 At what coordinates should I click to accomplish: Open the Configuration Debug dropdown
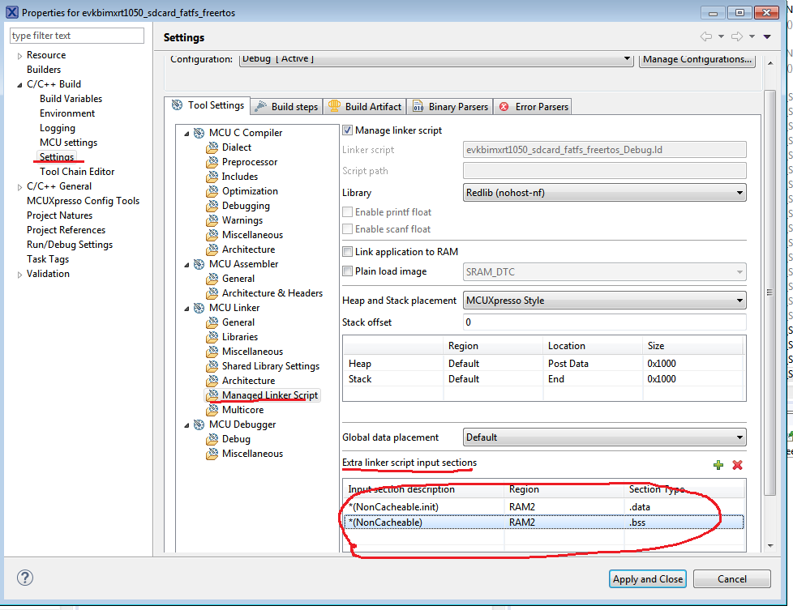pos(436,59)
